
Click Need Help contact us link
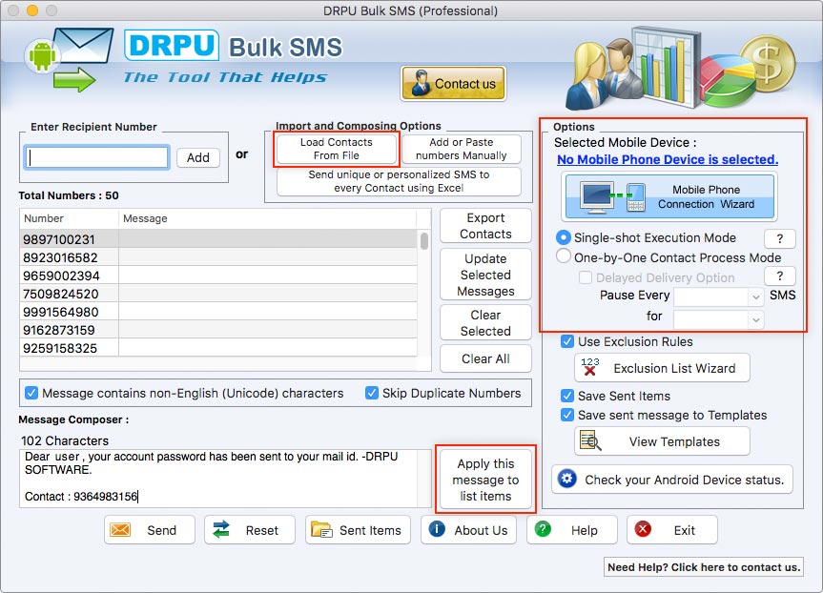(x=704, y=566)
